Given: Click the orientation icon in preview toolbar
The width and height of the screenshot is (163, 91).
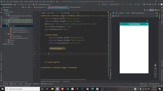Looking at the screenshot, I should (x=117, y=13).
